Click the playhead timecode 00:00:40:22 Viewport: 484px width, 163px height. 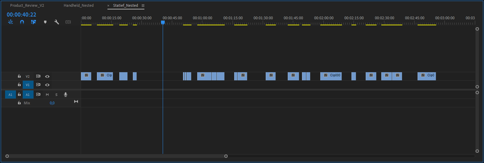pyautogui.click(x=21, y=15)
